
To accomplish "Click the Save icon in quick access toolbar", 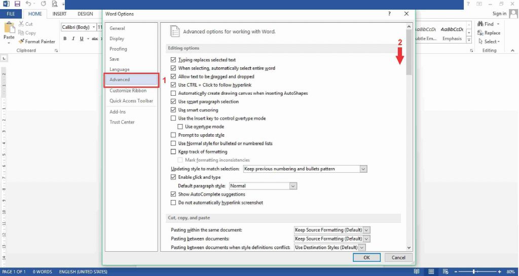I will click(x=17, y=4).
